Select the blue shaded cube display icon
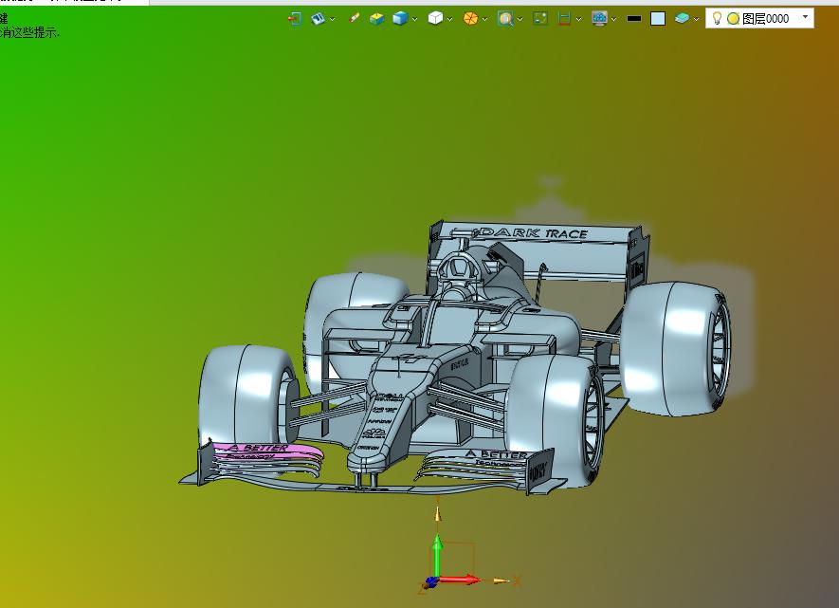This screenshot has width=839, height=608. tap(400, 19)
